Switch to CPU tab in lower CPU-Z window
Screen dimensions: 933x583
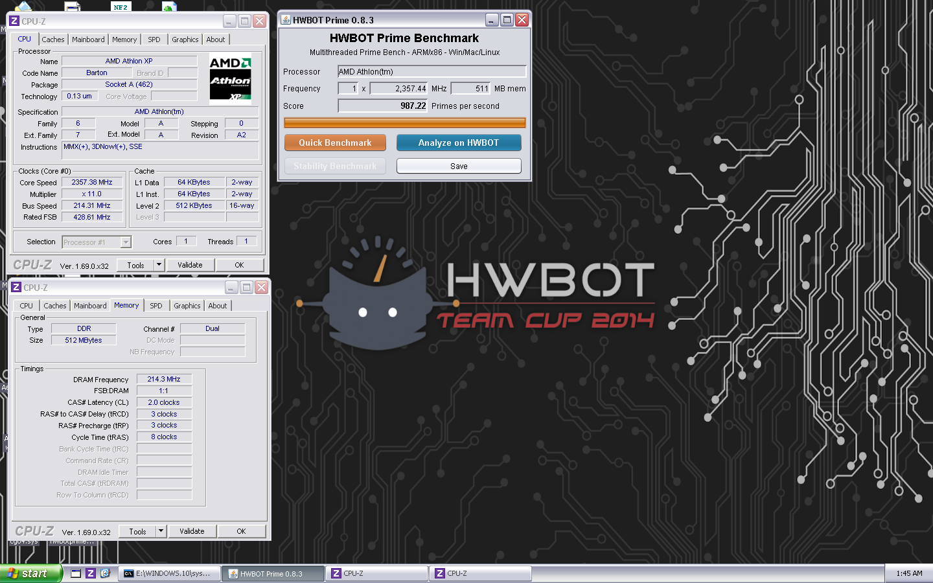point(27,306)
